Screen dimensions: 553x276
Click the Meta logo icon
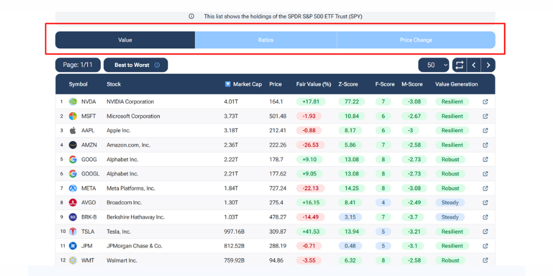pyautogui.click(x=72, y=188)
